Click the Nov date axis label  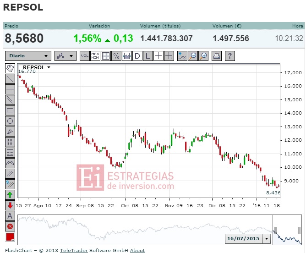click(169, 205)
